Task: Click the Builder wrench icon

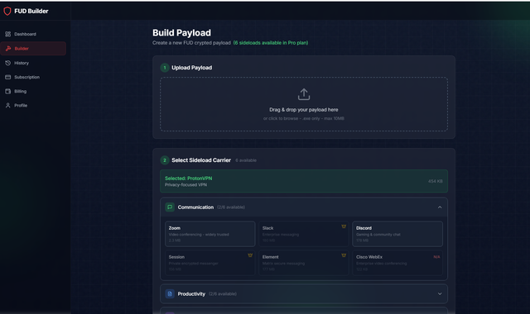Action: [8, 49]
